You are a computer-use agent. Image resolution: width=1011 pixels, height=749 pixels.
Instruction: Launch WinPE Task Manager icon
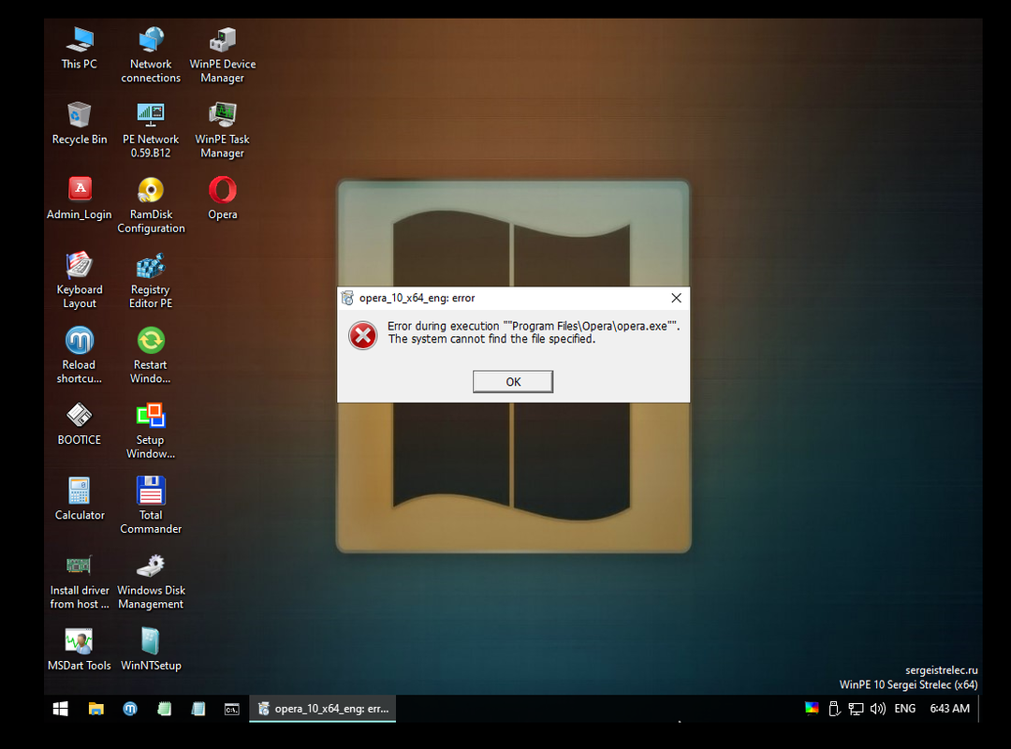[x=223, y=130]
